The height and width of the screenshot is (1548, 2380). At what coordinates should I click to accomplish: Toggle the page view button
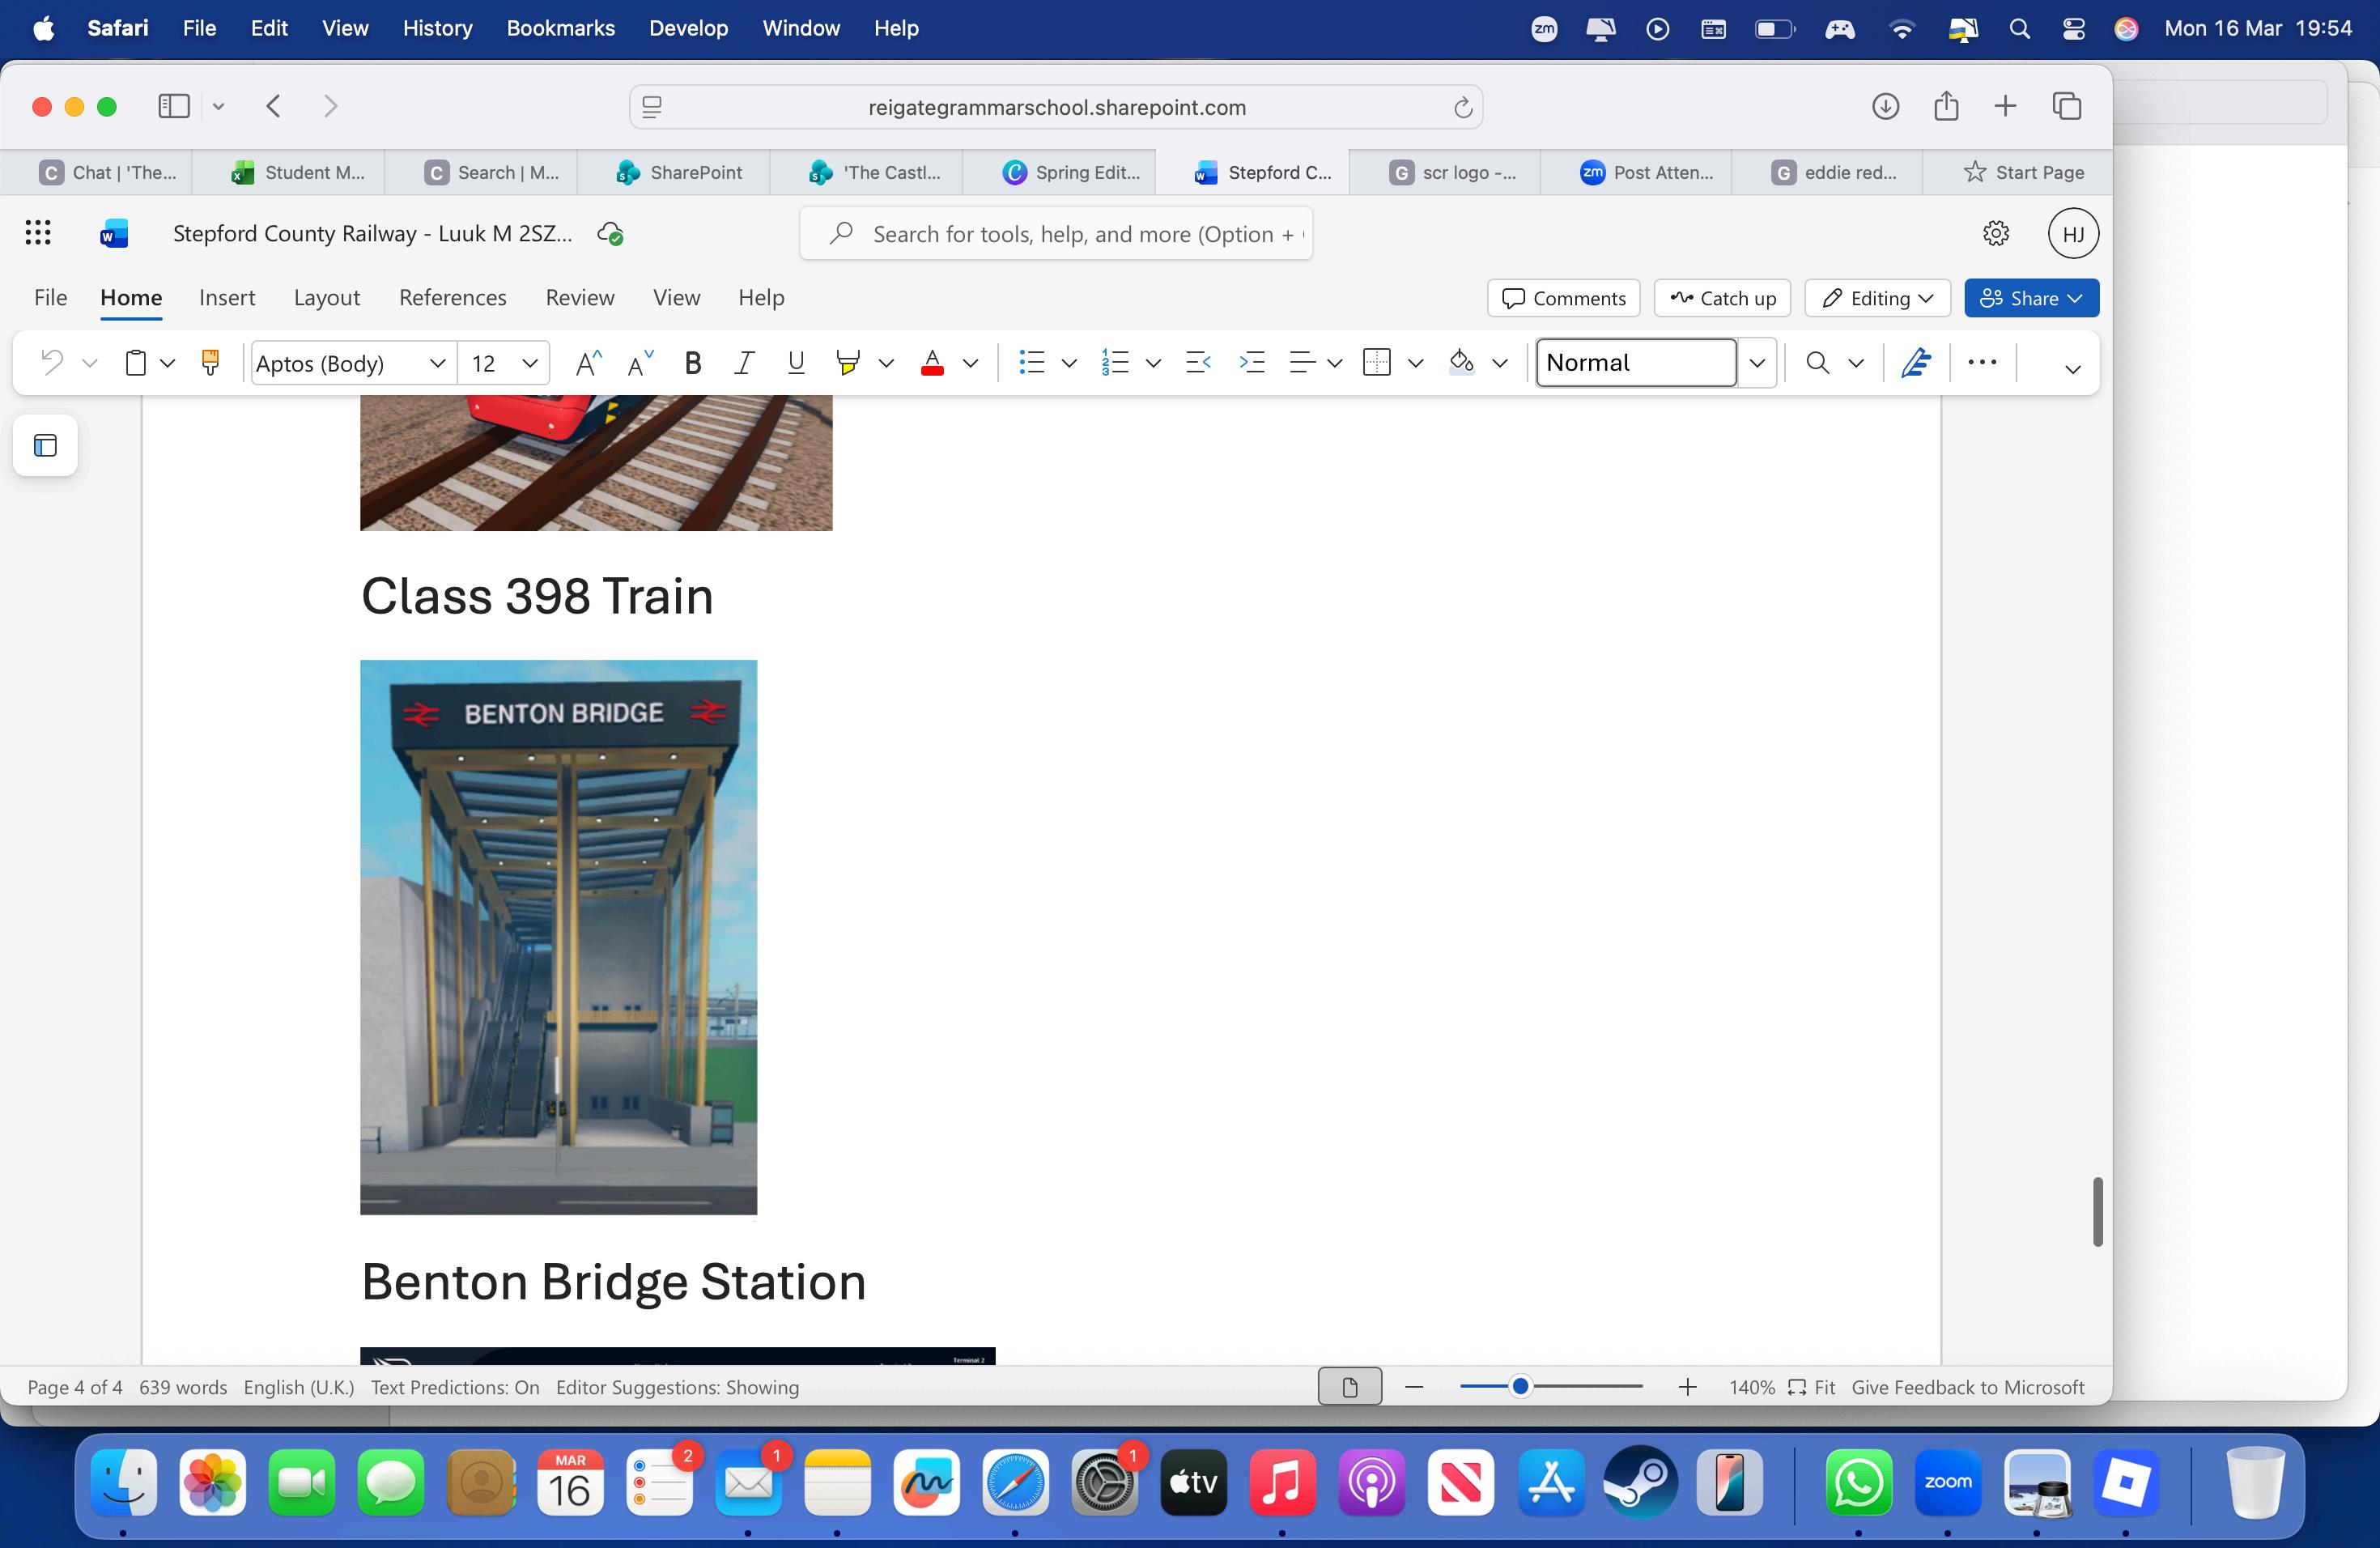[x=1349, y=1387]
